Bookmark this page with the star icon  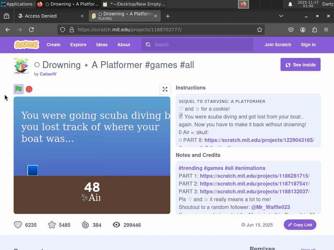(259, 30)
